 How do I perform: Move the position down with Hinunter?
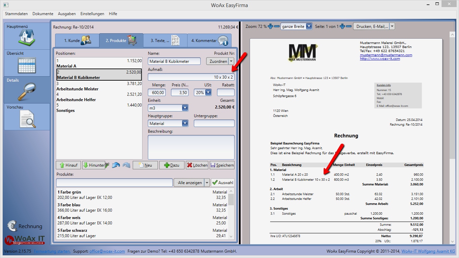[93, 165]
